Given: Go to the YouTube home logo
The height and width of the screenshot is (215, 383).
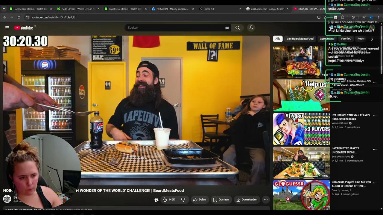Looking at the screenshot, I should coord(24,28).
